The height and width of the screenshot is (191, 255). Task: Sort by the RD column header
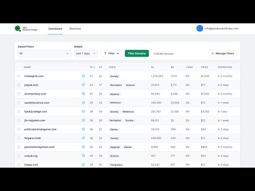tap(172, 67)
